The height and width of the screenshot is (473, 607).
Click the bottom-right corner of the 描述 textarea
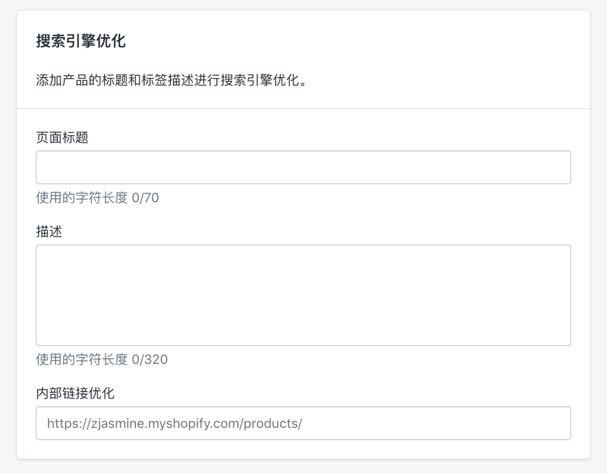tap(568, 342)
